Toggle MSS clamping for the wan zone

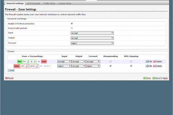tap(131, 66)
